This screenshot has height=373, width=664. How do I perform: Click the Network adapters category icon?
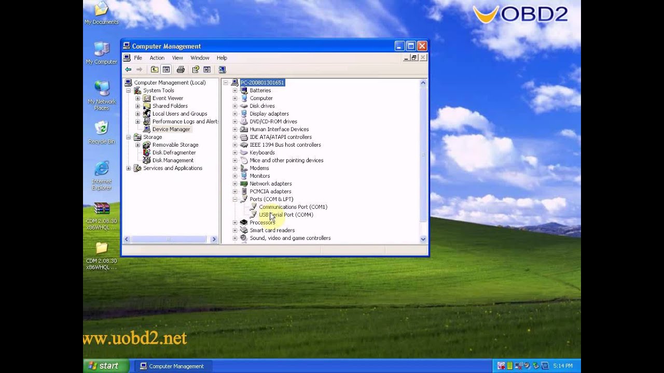244,183
